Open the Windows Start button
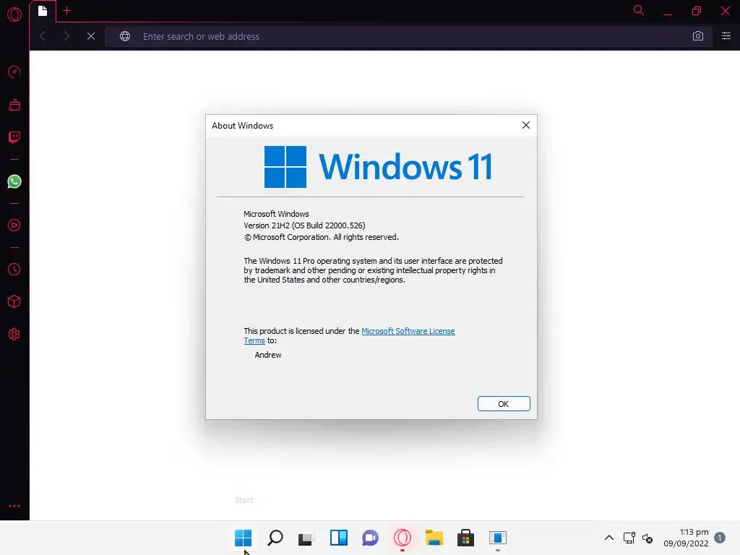 [x=243, y=538]
